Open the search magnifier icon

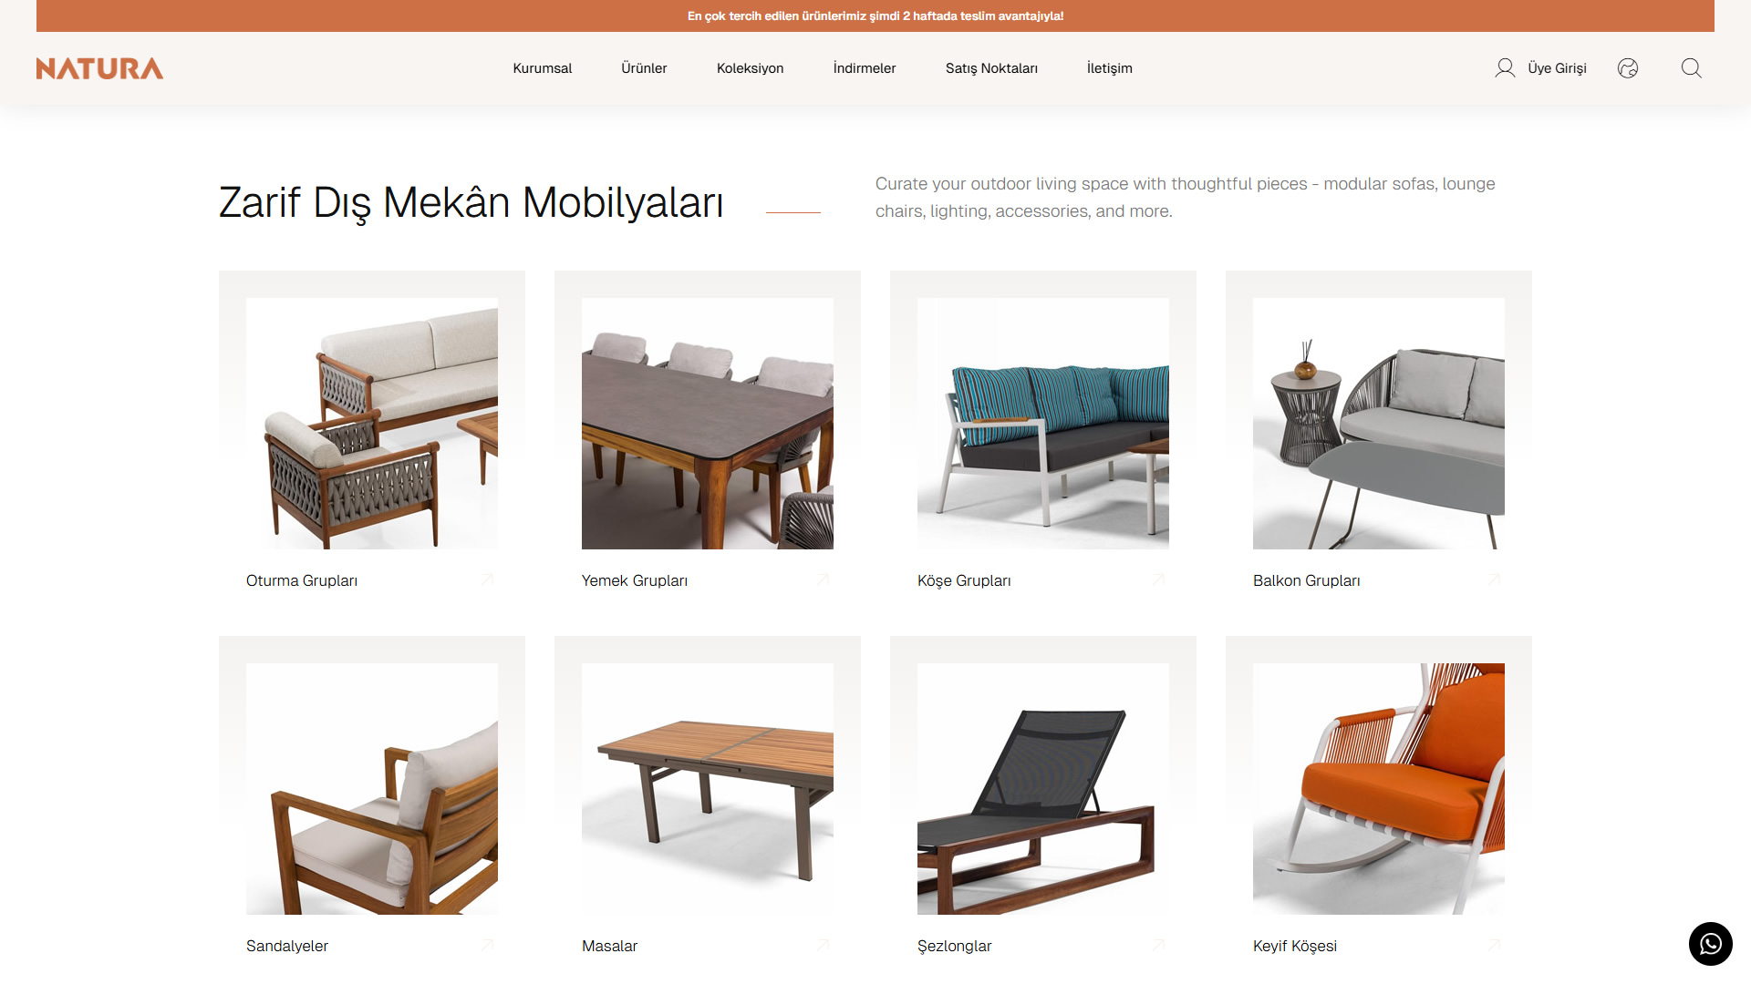click(x=1691, y=68)
